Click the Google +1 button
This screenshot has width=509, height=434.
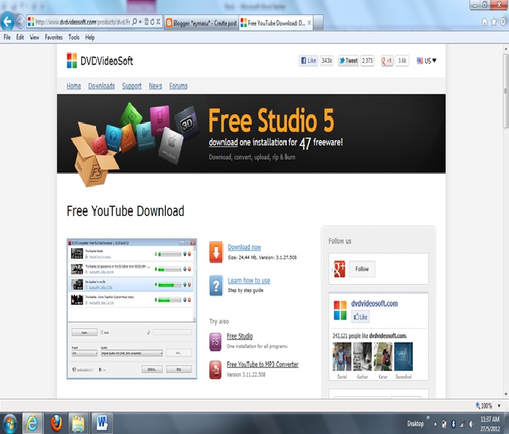[x=387, y=61]
